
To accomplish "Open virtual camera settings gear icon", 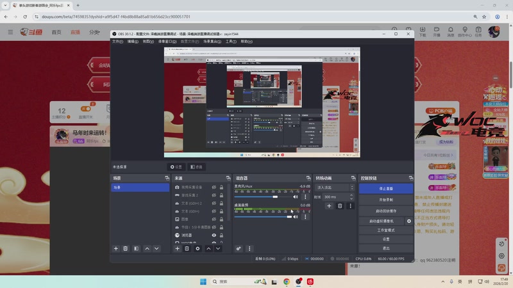I will (408, 221).
